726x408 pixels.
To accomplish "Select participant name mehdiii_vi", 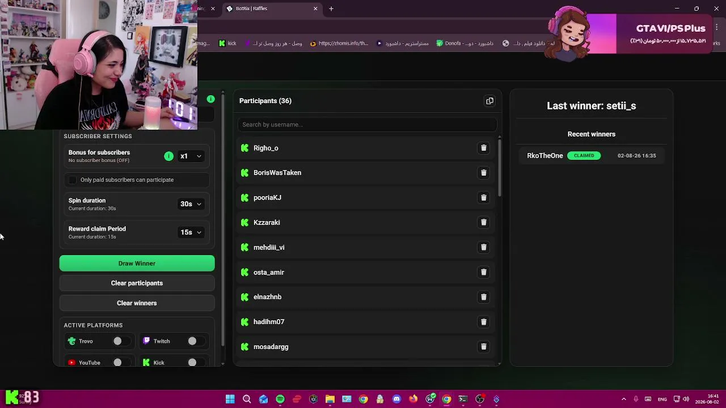I will (x=269, y=247).
